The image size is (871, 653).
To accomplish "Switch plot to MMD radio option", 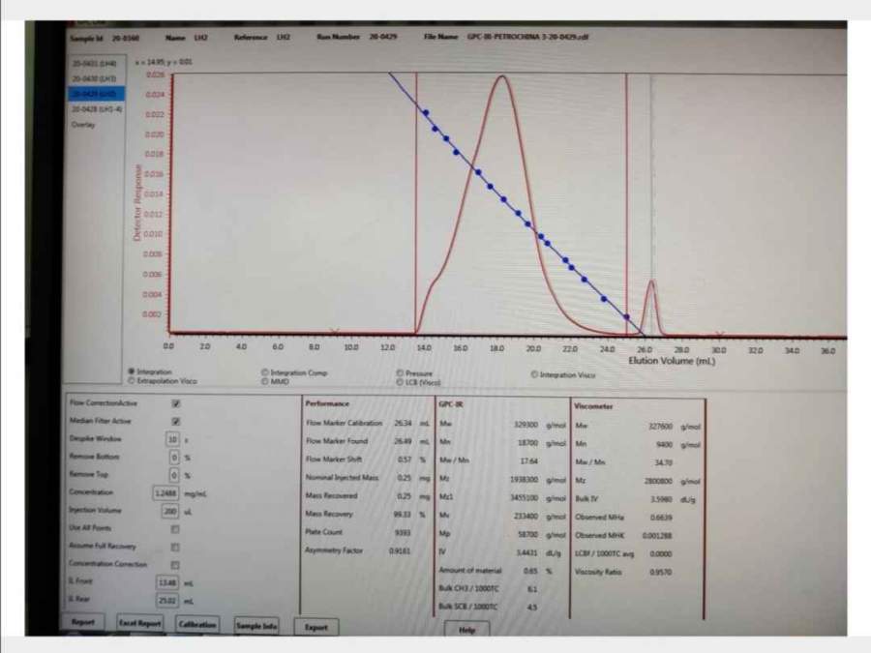I will [x=265, y=381].
